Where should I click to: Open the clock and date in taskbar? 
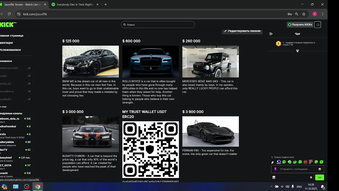click(x=311, y=187)
